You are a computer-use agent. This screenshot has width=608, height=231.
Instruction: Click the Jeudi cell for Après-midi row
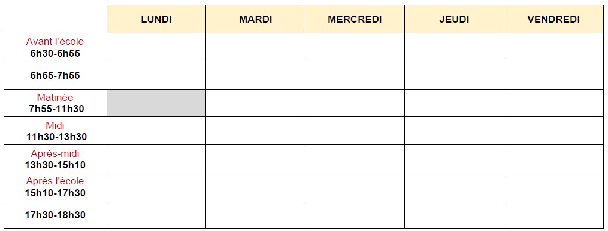coord(454,159)
